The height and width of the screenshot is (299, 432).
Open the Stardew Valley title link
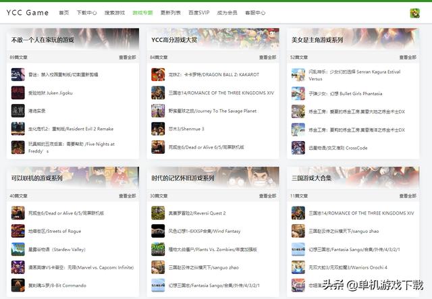[57, 250]
